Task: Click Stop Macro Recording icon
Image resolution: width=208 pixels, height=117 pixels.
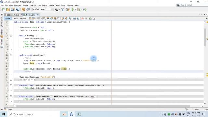Action: (86, 19)
